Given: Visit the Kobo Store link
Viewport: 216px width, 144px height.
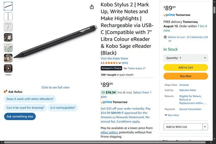Looking at the screenshot, I should click(x=114, y=58).
